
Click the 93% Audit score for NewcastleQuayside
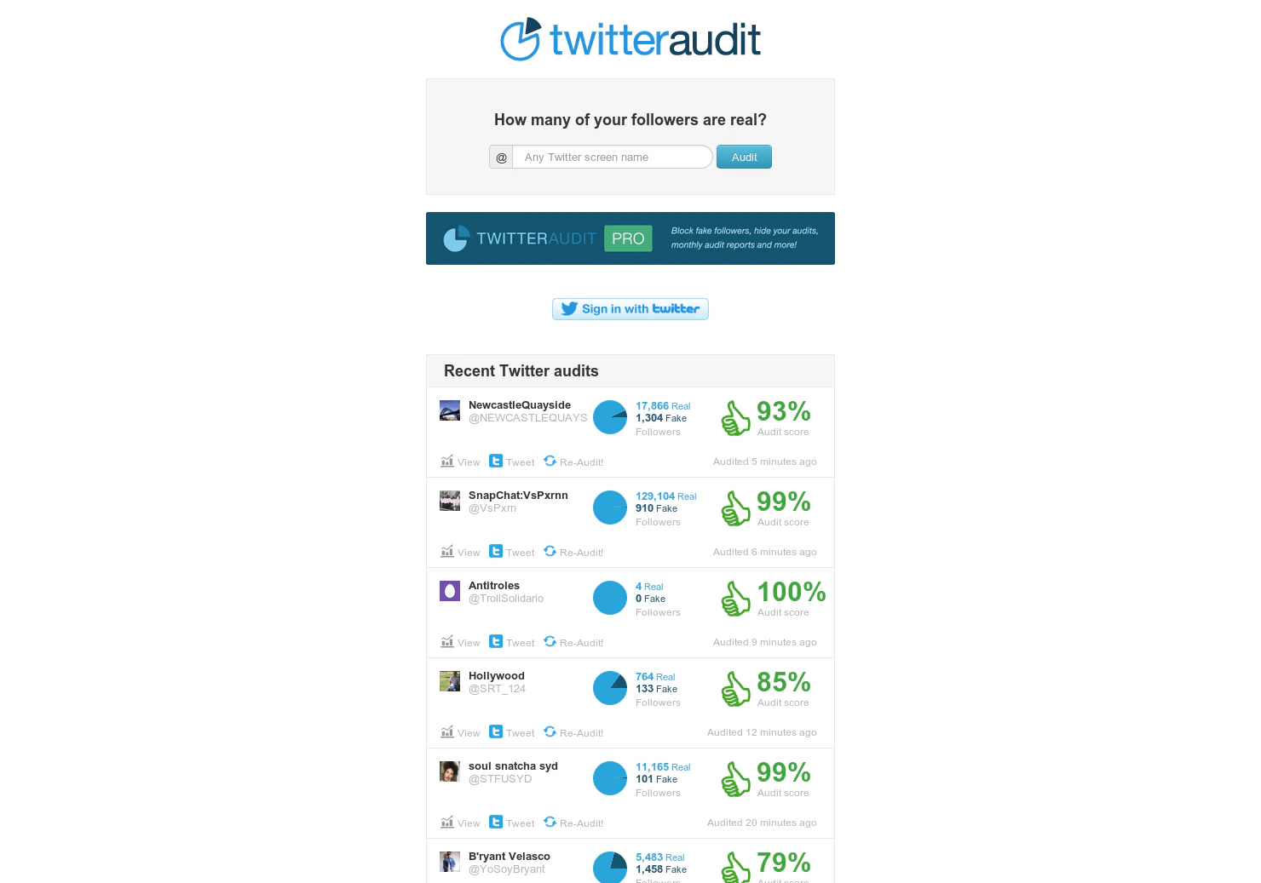[783, 413]
